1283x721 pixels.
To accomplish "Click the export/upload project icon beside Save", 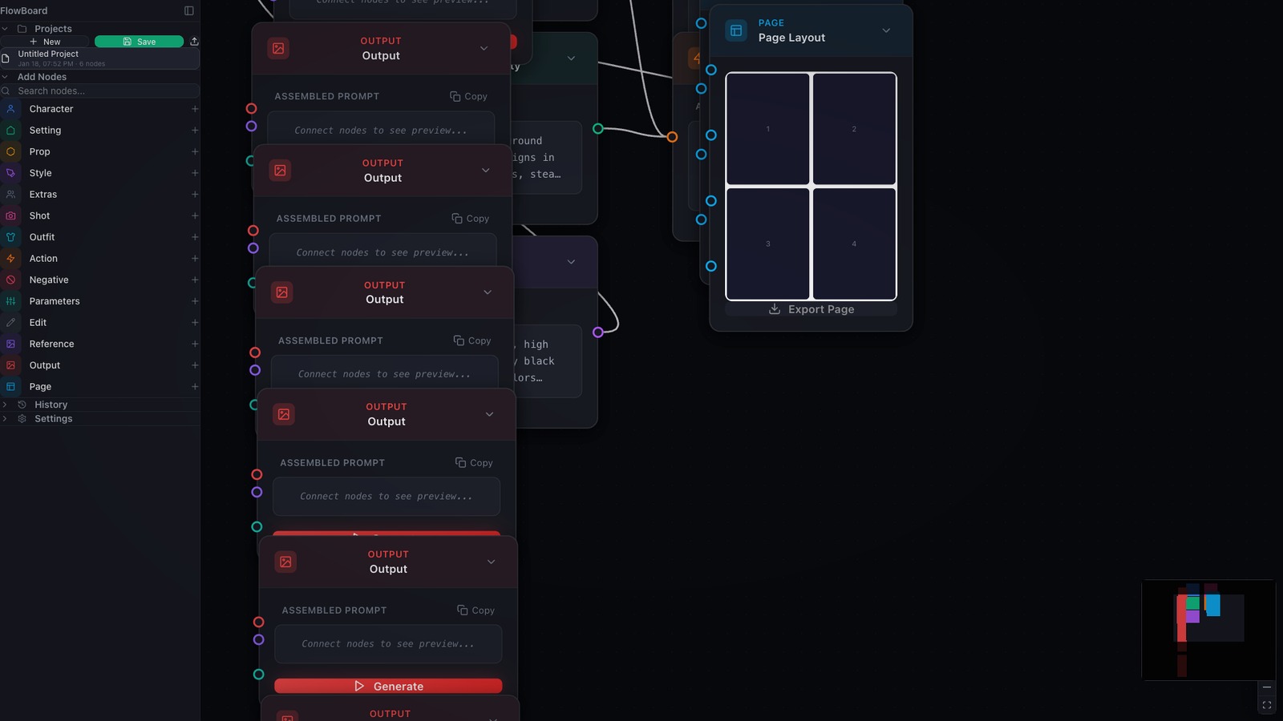I will tap(194, 42).
